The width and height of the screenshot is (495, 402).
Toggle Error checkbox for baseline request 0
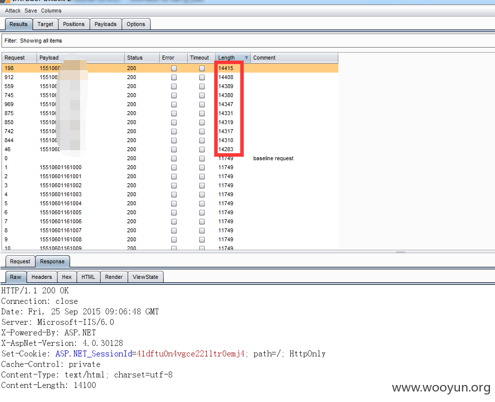tap(174, 159)
